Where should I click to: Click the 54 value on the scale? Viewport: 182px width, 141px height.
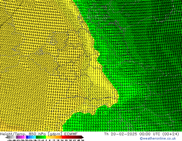pos(83,140)
